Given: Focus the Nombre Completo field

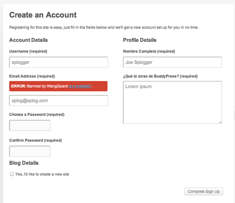Looking at the screenshot, I should coord(172,62).
